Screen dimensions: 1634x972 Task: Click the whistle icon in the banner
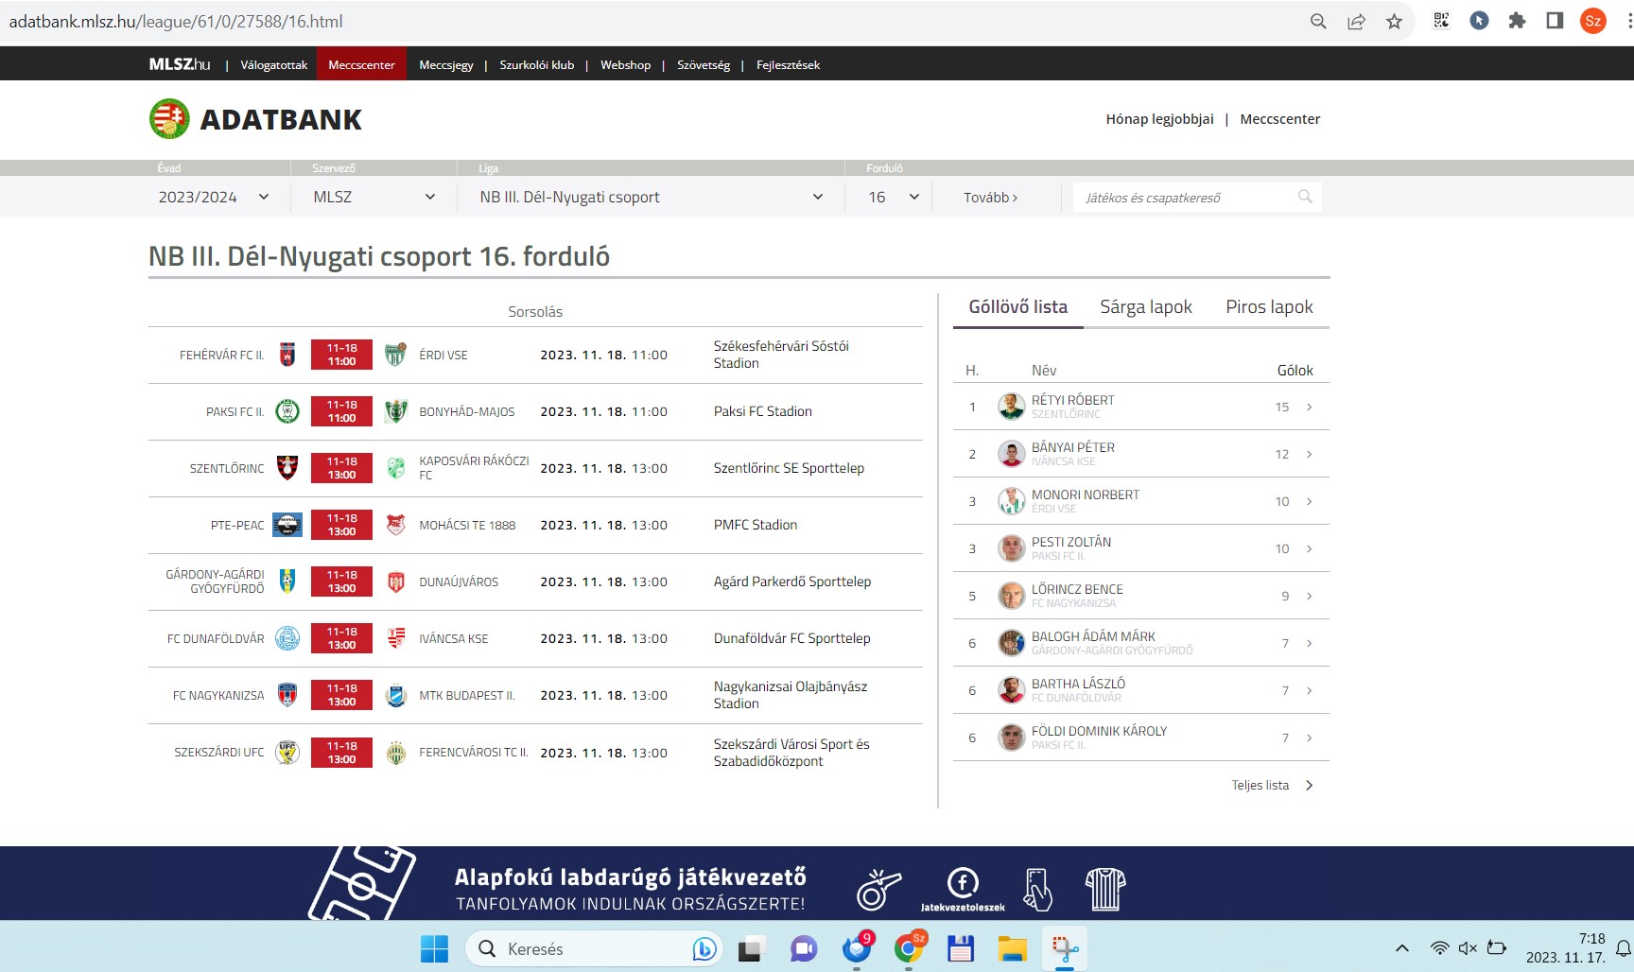[x=878, y=889]
